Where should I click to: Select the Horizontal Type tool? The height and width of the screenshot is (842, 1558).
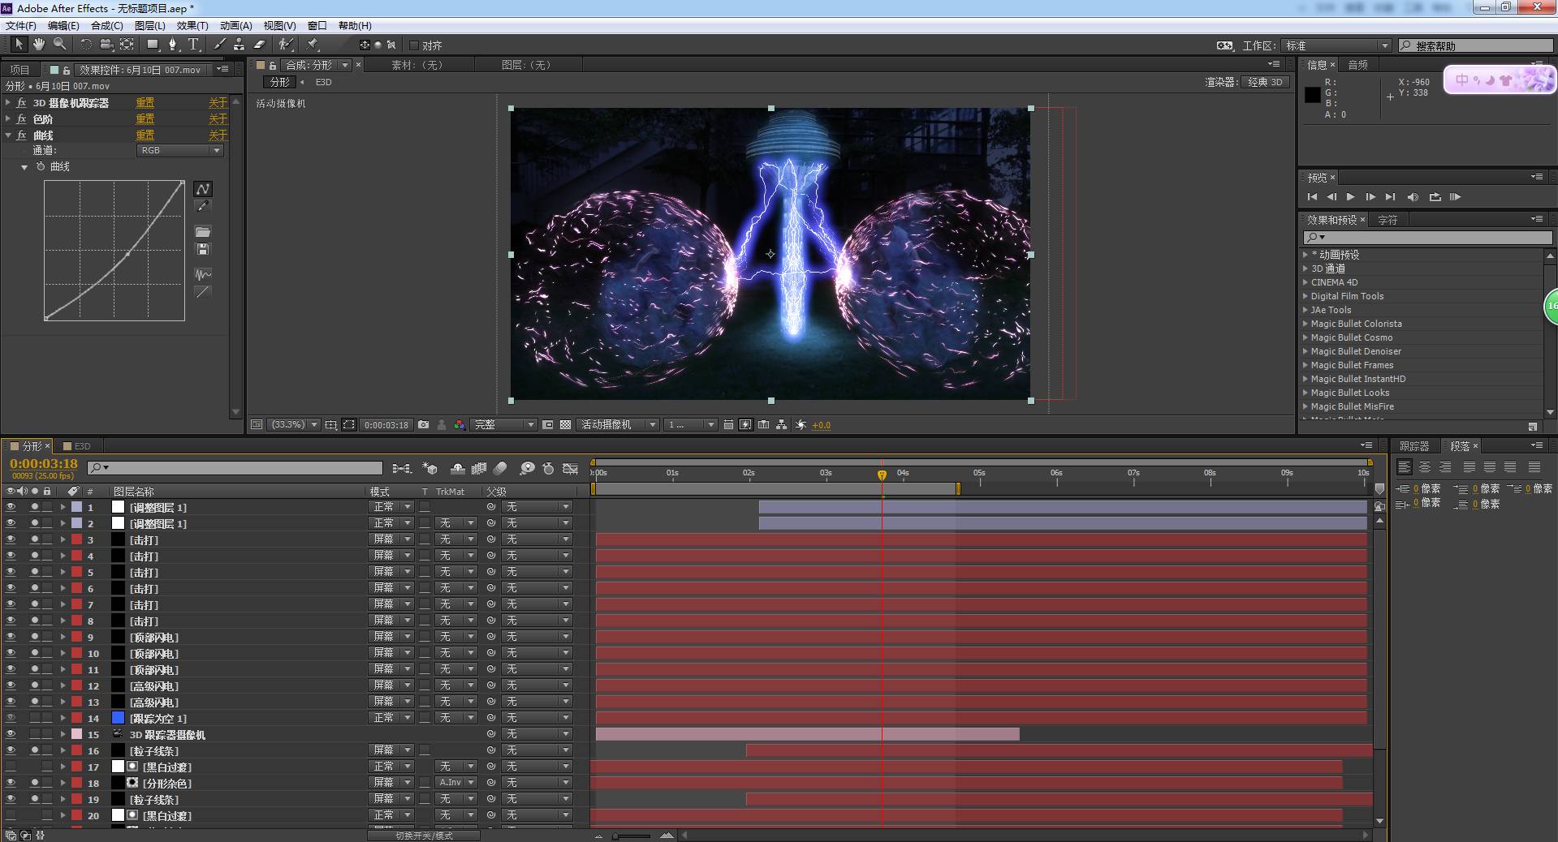coord(193,45)
